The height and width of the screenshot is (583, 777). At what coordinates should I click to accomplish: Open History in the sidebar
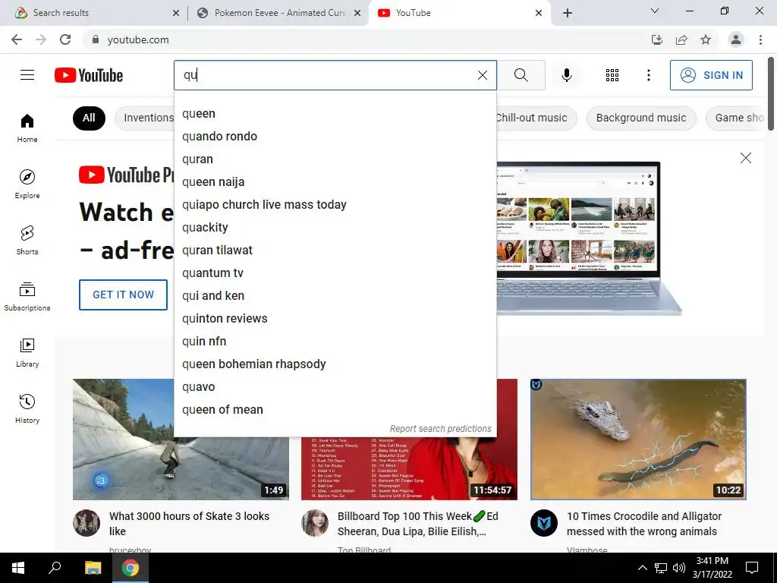pos(27,408)
